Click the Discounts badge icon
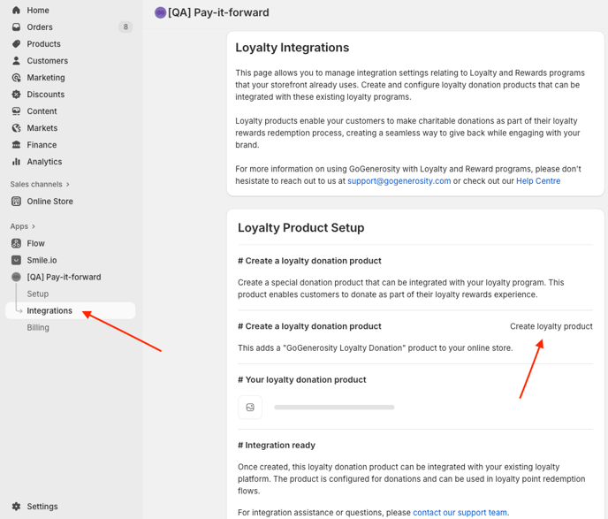The width and height of the screenshot is (608, 519). point(16,95)
